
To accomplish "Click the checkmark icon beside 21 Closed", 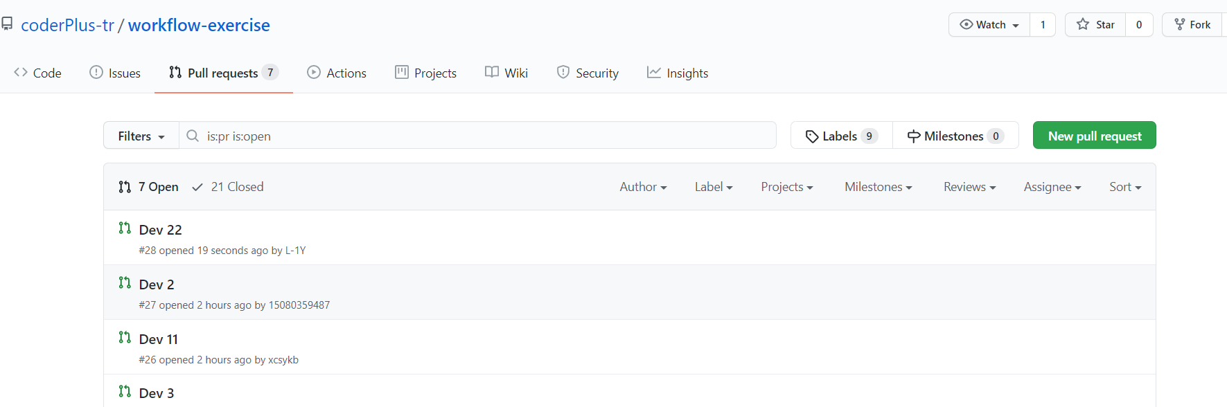I will click(197, 187).
